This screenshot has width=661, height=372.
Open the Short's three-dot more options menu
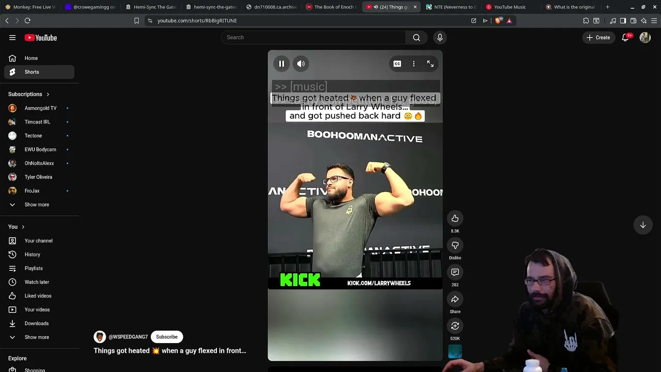(x=414, y=64)
